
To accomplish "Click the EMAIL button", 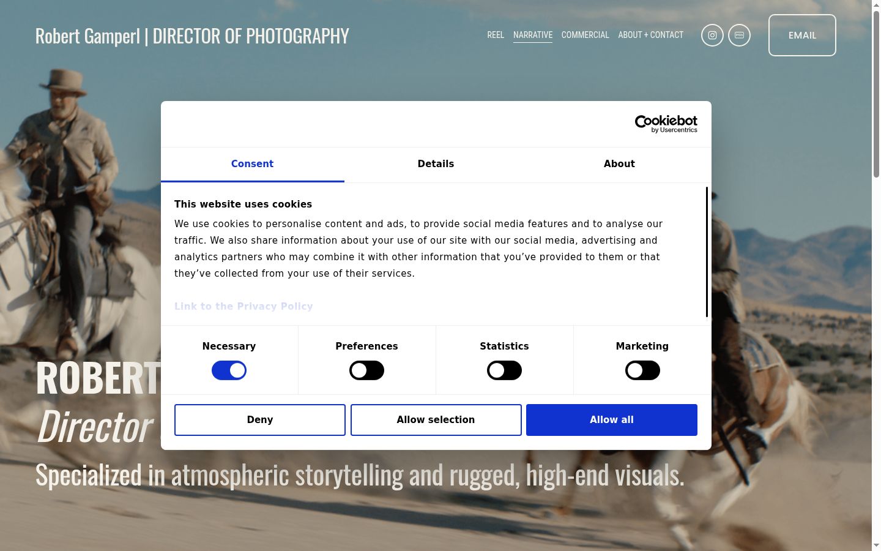I will tap(802, 36).
